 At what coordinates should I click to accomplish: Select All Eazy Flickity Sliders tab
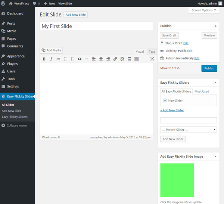(x=177, y=92)
